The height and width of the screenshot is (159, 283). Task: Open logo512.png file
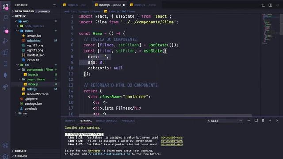tap(34, 50)
